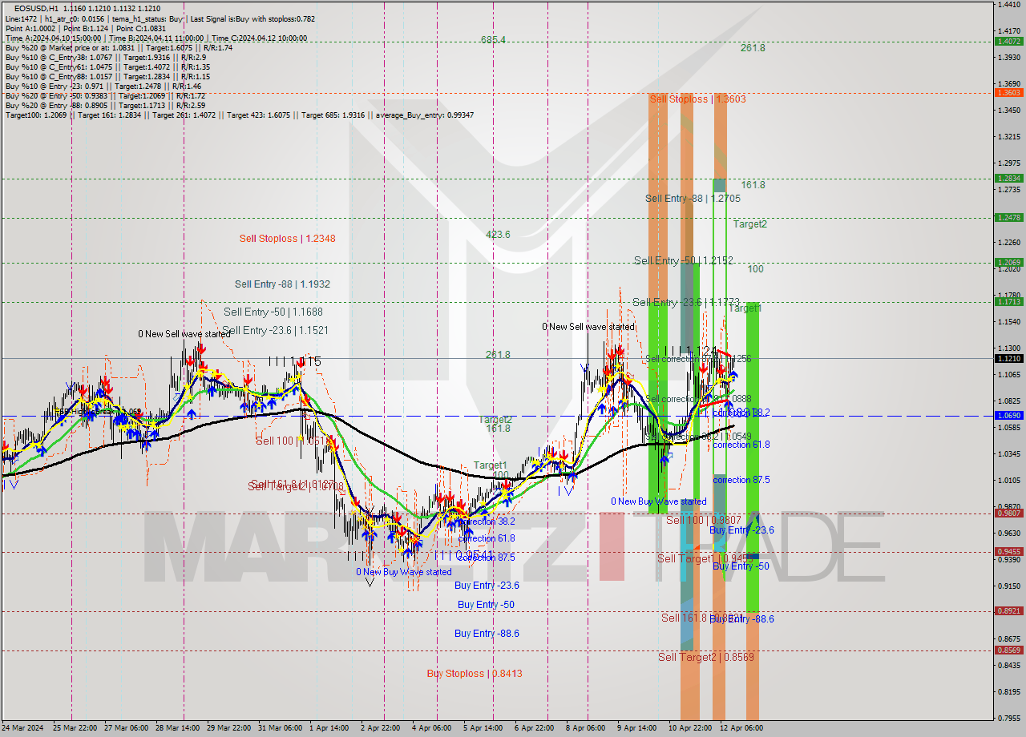The image size is (1026, 737).
Task: Click the 685.4 Fibonacci level label
Action: pyautogui.click(x=493, y=40)
